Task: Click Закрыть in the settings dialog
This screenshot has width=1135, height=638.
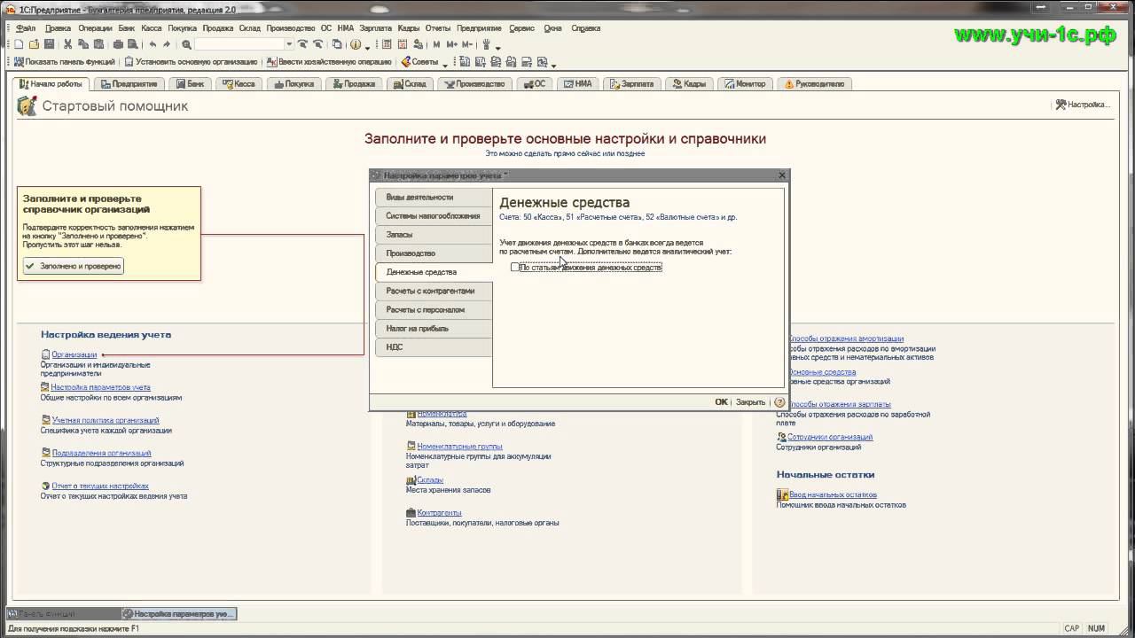Action: (750, 401)
